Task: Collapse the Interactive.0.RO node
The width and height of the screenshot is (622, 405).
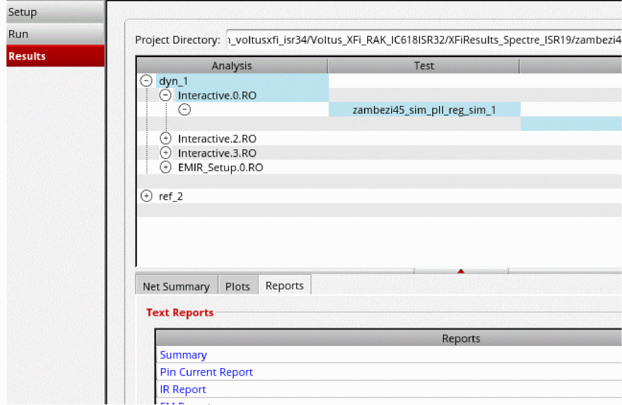Action: [x=165, y=95]
